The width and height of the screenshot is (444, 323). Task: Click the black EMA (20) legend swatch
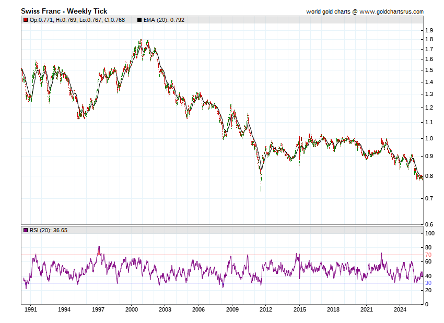139,20
